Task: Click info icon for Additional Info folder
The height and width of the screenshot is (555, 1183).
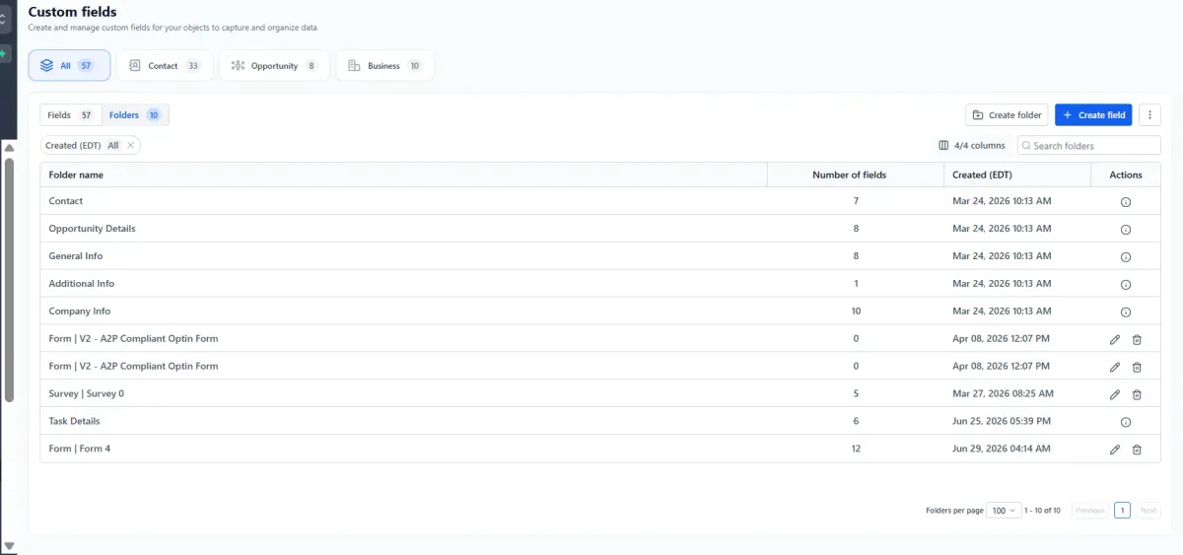Action: (x=1125, y=285)
